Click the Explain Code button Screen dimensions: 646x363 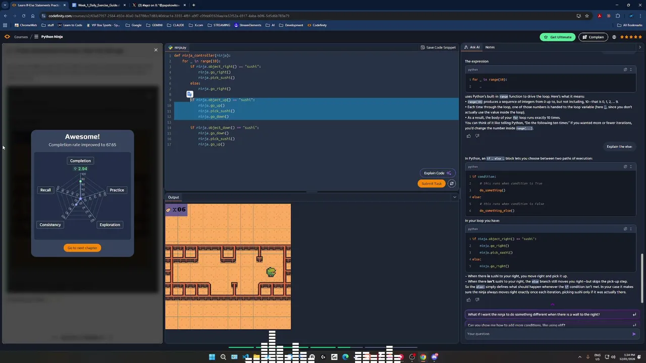(437, 173)
